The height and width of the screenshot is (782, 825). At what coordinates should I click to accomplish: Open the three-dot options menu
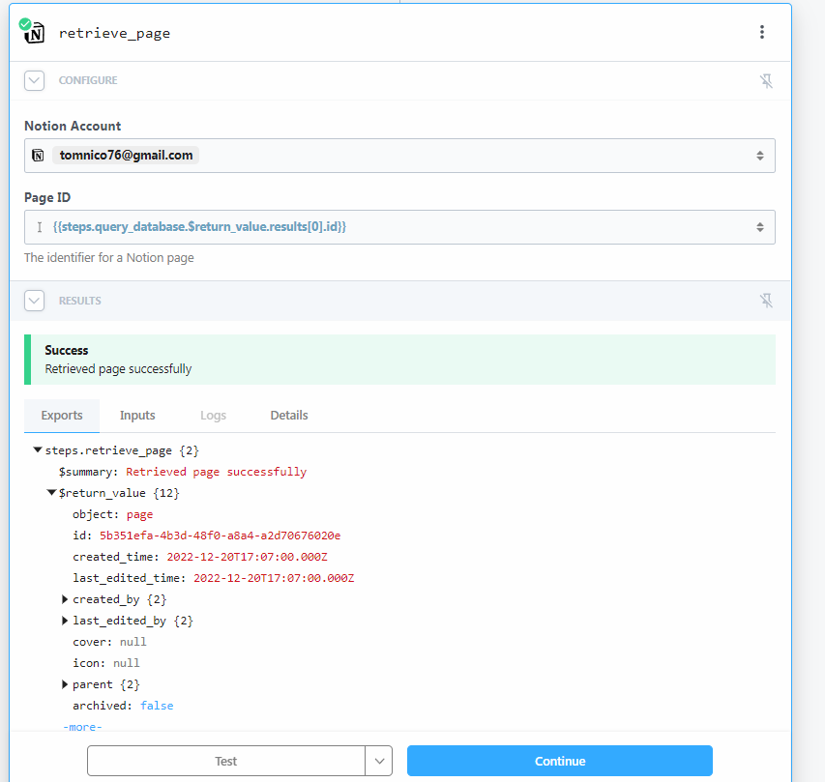tap(762, 32)
